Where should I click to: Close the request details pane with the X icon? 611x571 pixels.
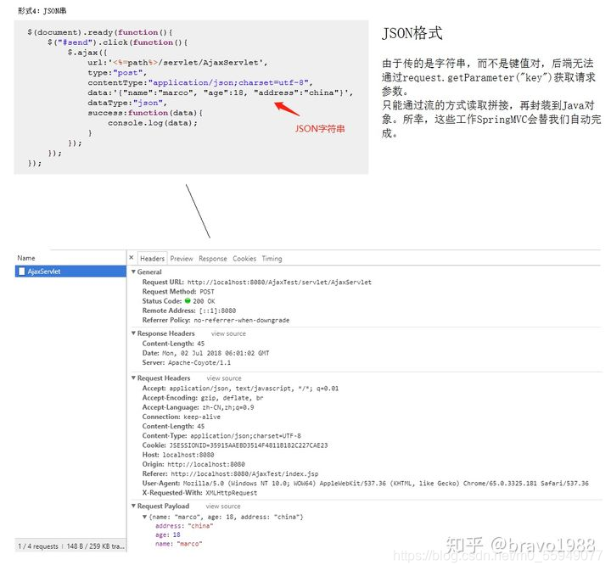click(x=132, y=258)
